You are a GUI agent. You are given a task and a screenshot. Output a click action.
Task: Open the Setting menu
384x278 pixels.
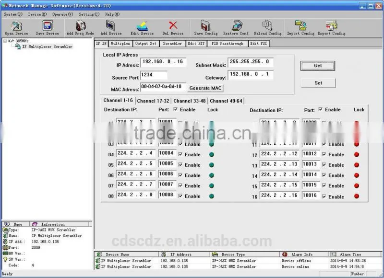(89, 14)
